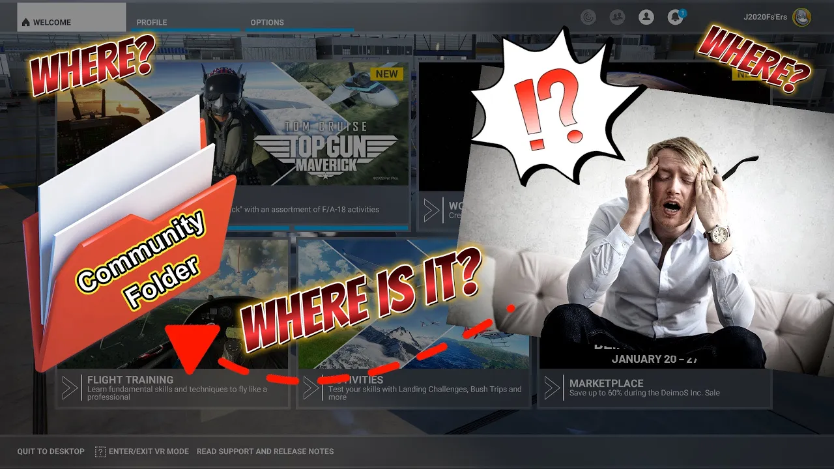The image size is (834, 469).
Task: Open the Top Gun Maverick tile
Action: [x=232, y=146]
